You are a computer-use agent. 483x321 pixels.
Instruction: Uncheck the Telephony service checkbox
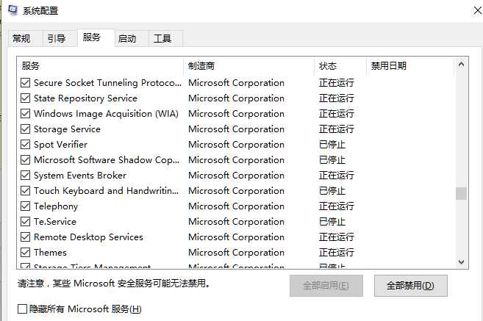pos(25,206)
